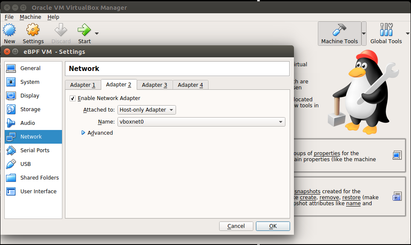The width and height of the screenshot is (411, 245).
Task: Open the Machine menu
Action: 30,17
